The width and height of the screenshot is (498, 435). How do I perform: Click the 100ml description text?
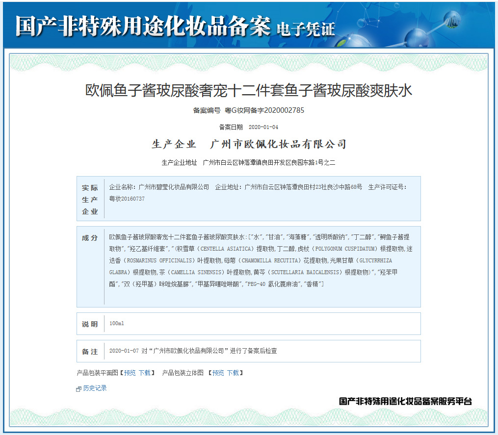117,324
